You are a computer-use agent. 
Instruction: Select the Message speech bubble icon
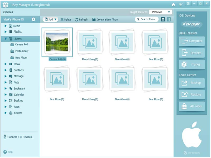11,76
